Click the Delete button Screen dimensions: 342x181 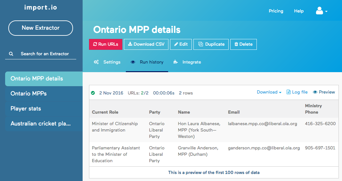click(243, 44)
